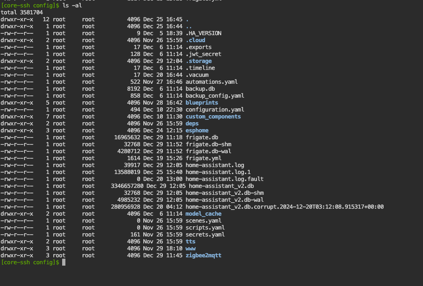
Task: Click the backup_config.yaml file entry
Action: point(215,96)
